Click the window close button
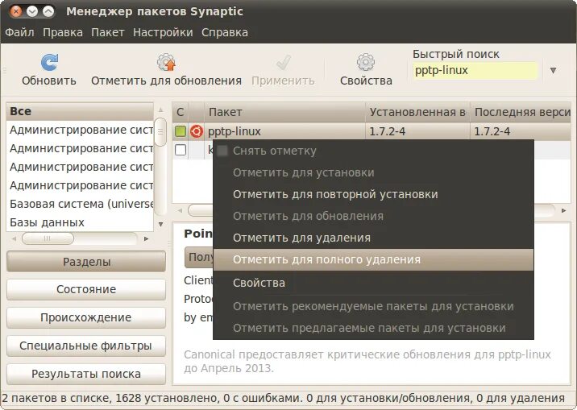Image resolution: width=577 pixels, height=410 pixels. pyautogui.click(x=16, y=12)
